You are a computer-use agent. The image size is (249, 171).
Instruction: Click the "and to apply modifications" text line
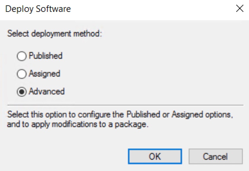pyautogui.click(x=77, y=124)
